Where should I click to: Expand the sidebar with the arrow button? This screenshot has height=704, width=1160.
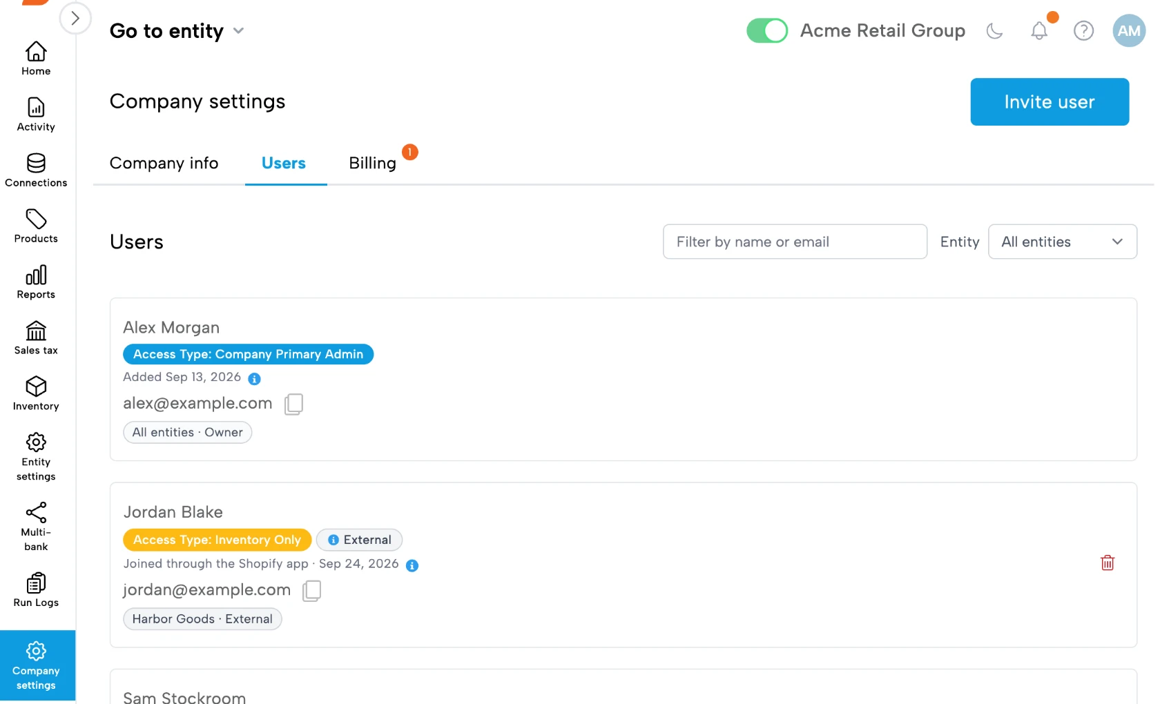click(75, 18)
